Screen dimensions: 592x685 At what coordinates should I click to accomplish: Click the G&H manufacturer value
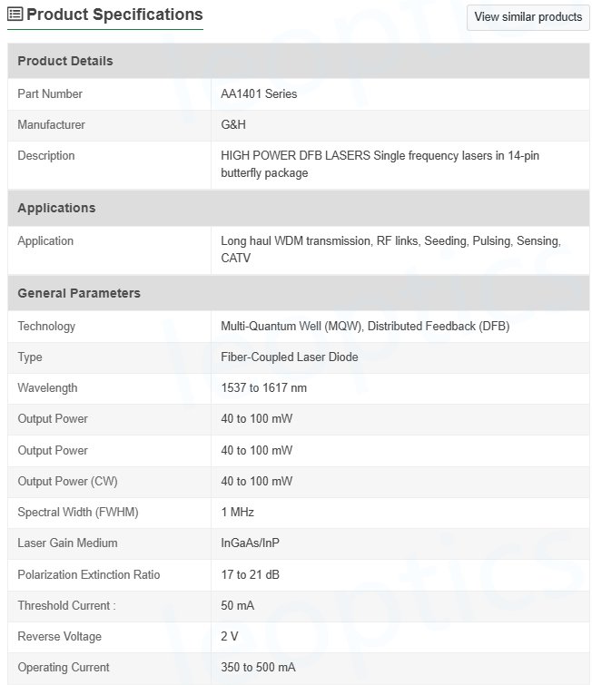(233, 124)
